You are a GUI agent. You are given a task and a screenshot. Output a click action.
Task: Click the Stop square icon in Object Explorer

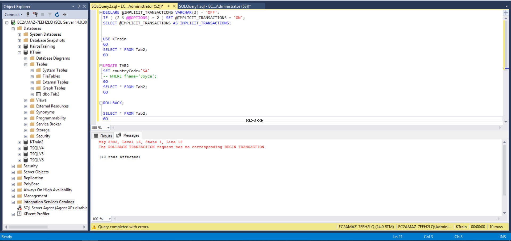43,14
